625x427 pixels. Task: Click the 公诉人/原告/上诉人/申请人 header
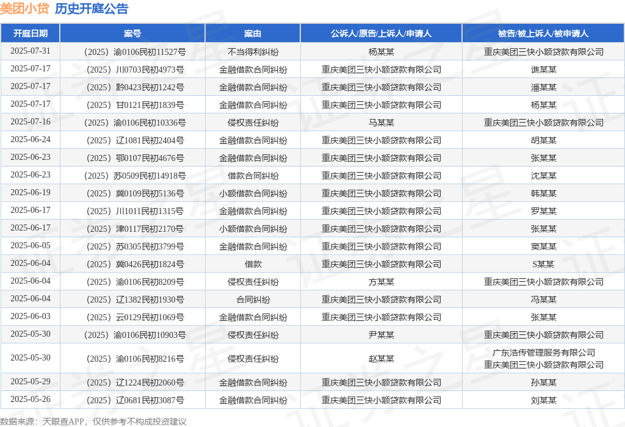pos(381,34)
